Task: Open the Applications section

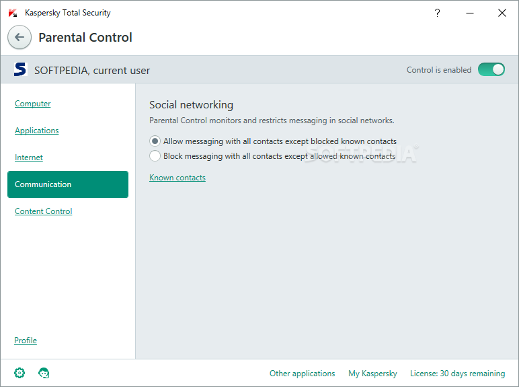Action: (x=37, y=130)
